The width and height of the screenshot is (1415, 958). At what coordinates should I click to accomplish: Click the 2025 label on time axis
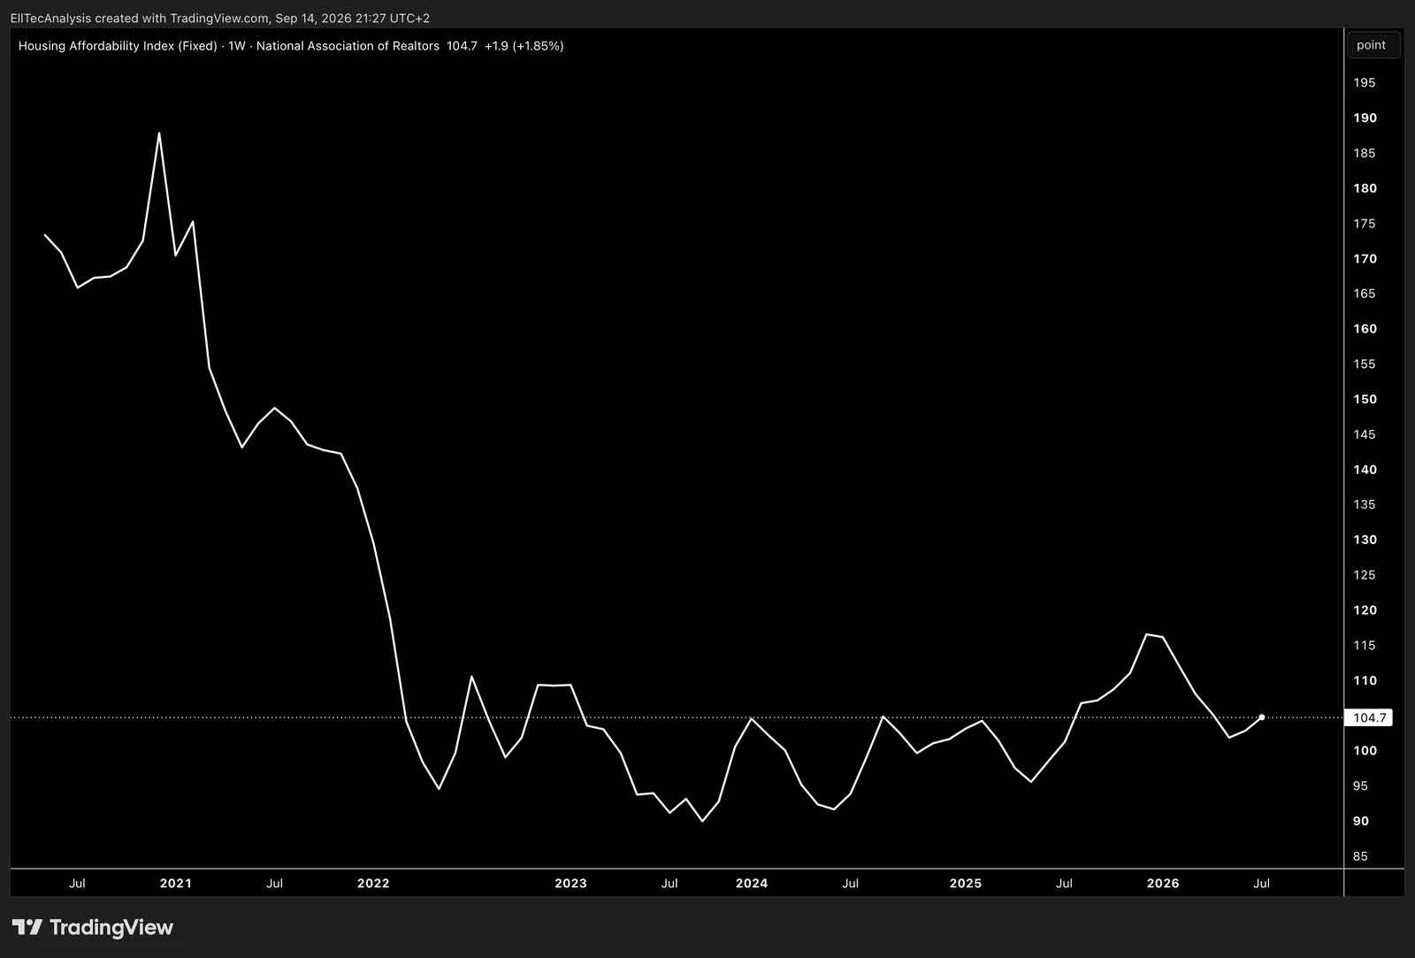pyautogui.click(x=966, y=883)
